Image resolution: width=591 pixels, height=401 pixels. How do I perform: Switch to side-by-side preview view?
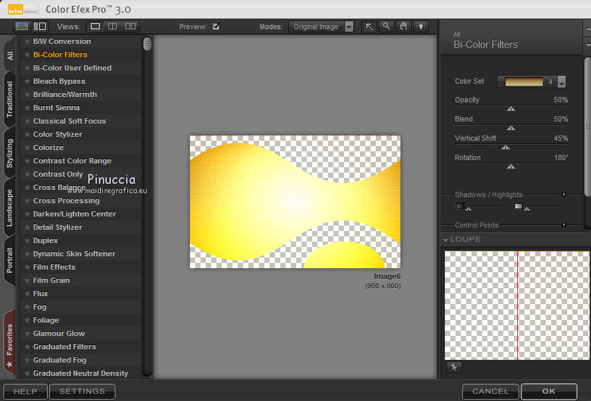pos(130,27)
